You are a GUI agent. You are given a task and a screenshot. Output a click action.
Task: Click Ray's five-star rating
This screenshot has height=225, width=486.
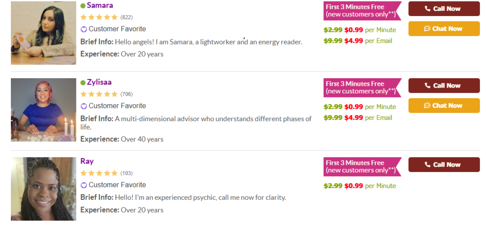(x=99, y=173)
